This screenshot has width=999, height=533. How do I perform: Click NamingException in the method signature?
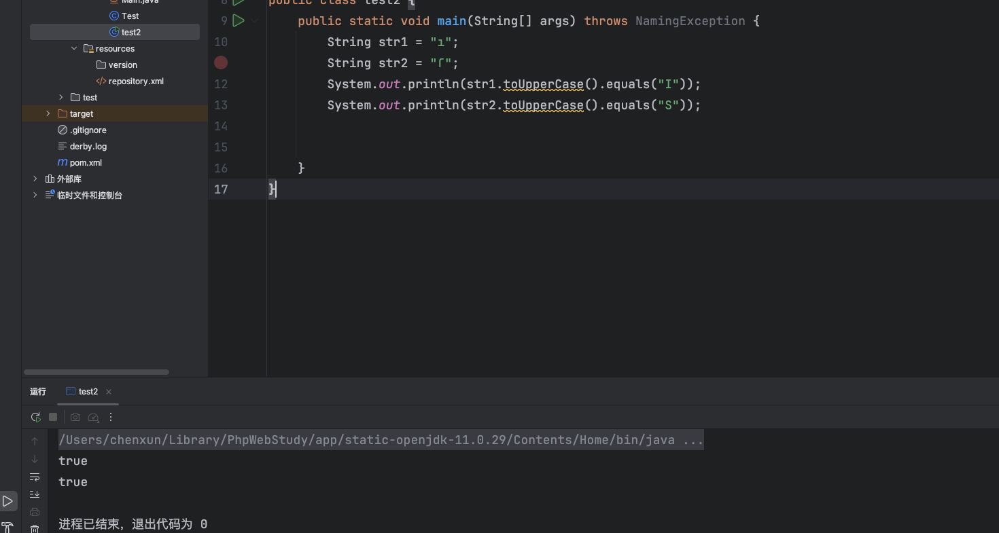[690, 21]
